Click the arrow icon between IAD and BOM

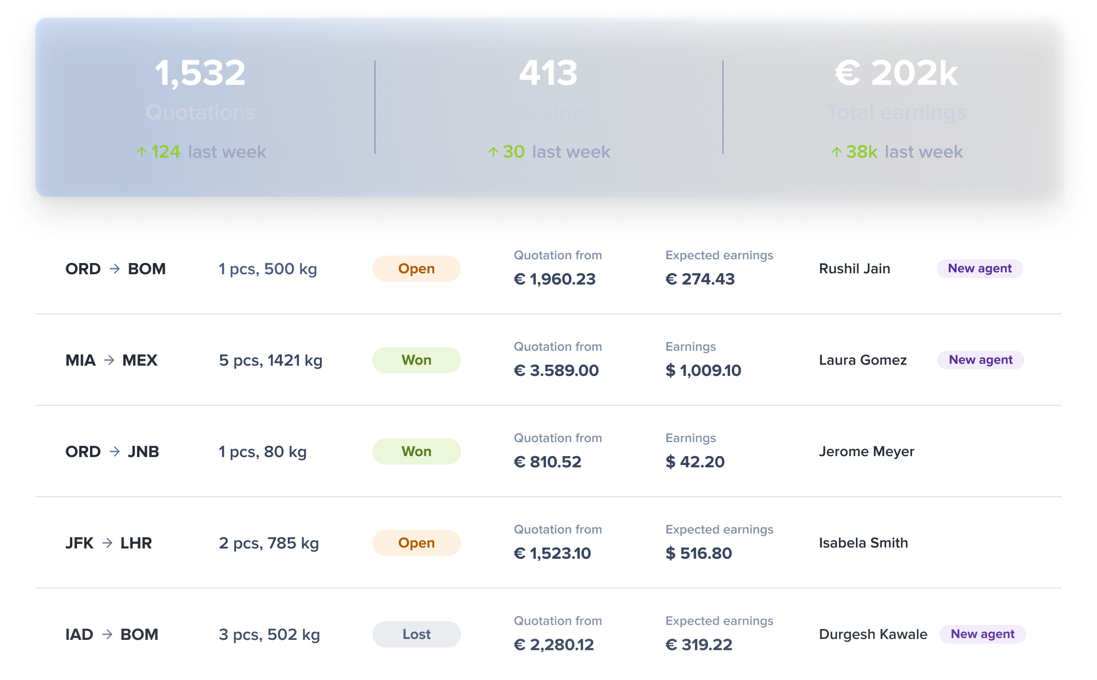click(x=106, y=634)
